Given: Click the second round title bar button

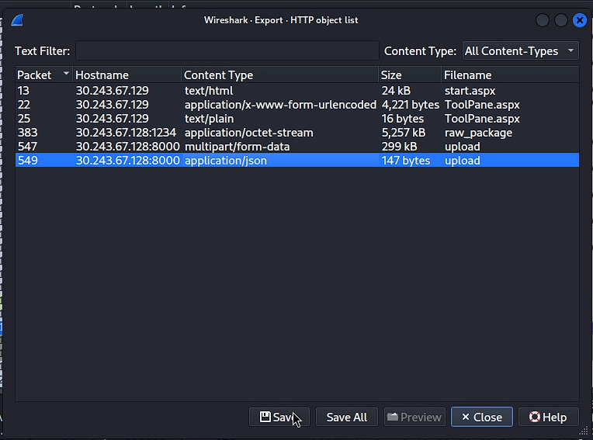Looking at the screenshot, I should click(x=561, y=20).
